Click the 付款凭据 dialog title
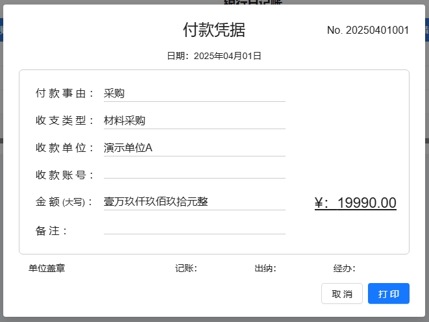This screenshot has width=429, height=322. tap(214, 30)
